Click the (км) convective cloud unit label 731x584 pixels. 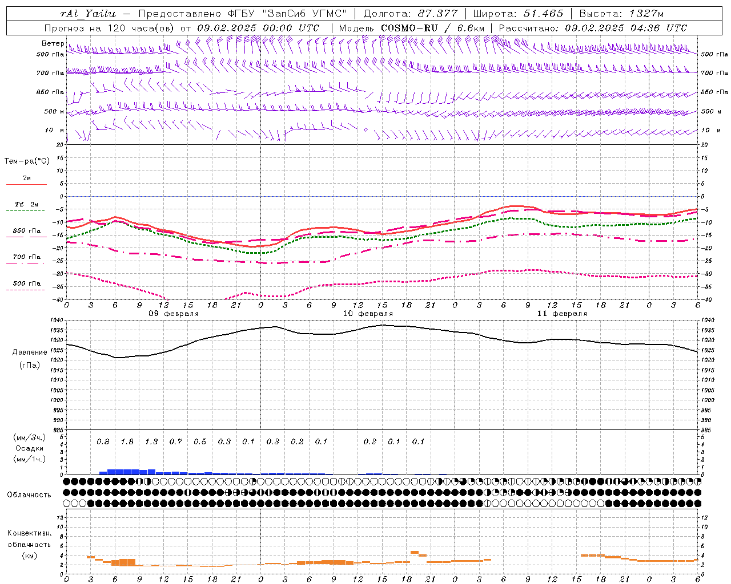29,555
